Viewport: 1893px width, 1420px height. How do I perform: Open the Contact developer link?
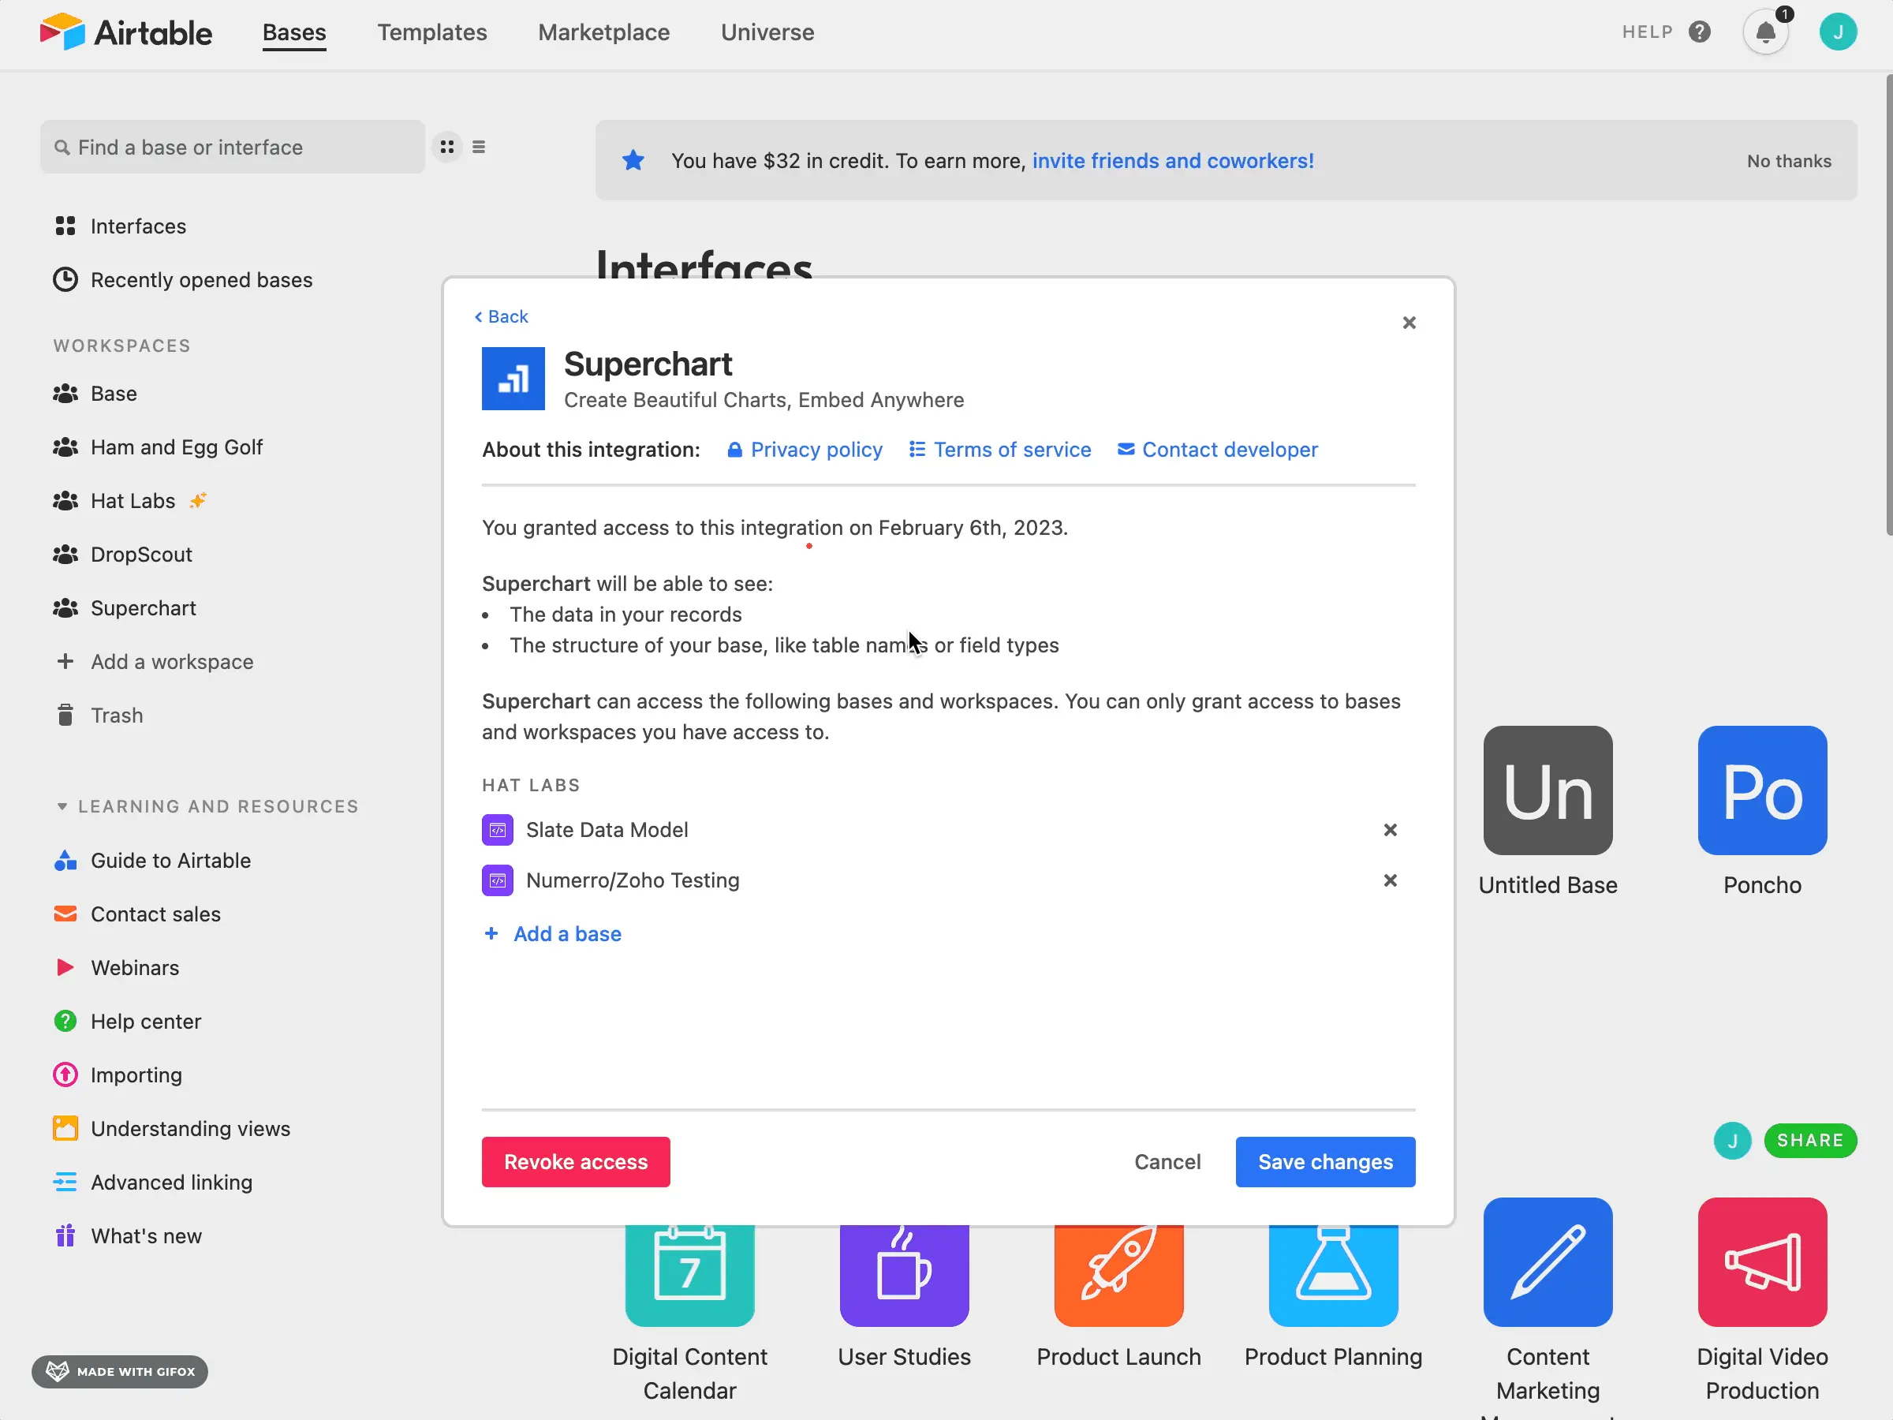click(x=1218, y=450)
